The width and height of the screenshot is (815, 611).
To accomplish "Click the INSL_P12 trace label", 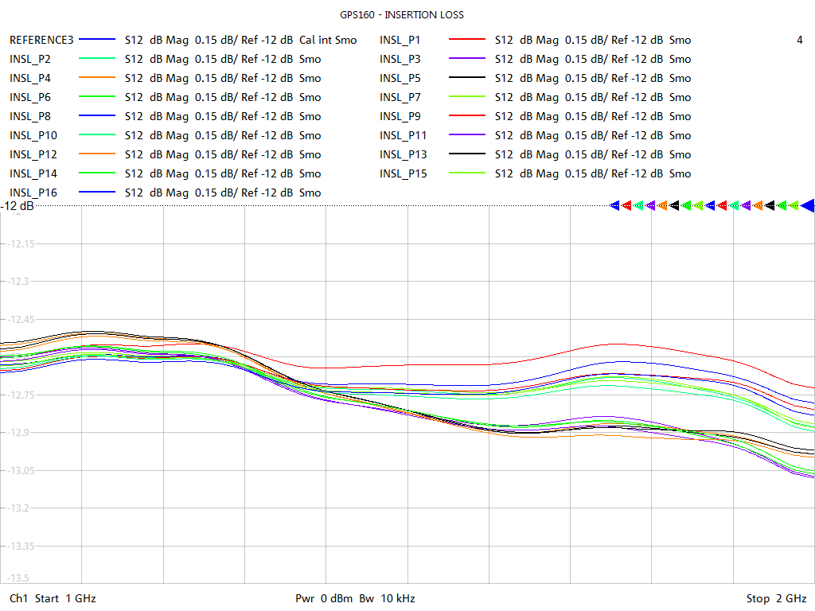I will [33, 155].
